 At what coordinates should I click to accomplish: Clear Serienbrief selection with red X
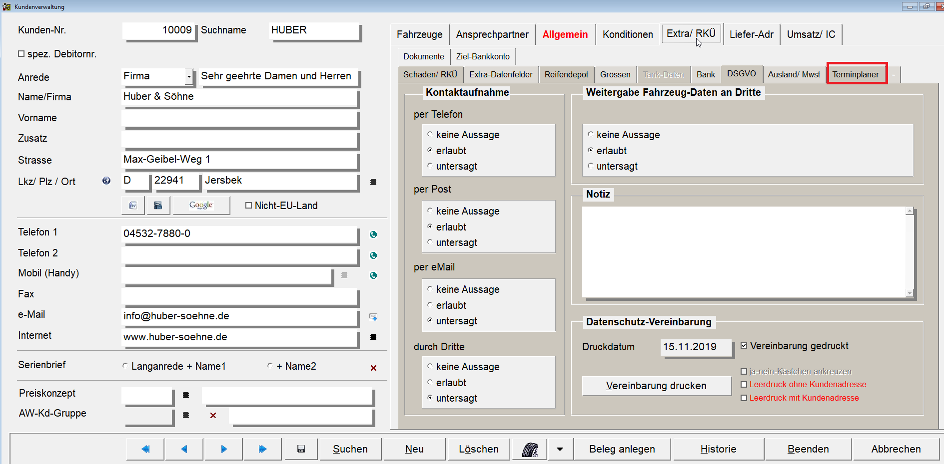[373, 368]
